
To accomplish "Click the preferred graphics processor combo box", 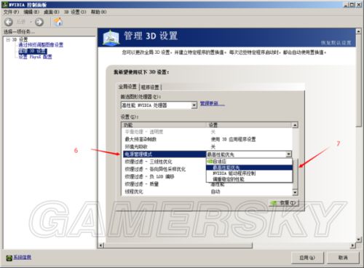I will (x=159, y=106).
